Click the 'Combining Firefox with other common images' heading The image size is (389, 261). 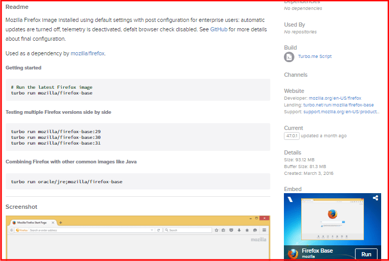(x=71, y=162)
